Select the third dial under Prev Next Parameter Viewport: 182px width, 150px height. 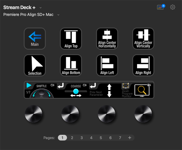(106, 114)
